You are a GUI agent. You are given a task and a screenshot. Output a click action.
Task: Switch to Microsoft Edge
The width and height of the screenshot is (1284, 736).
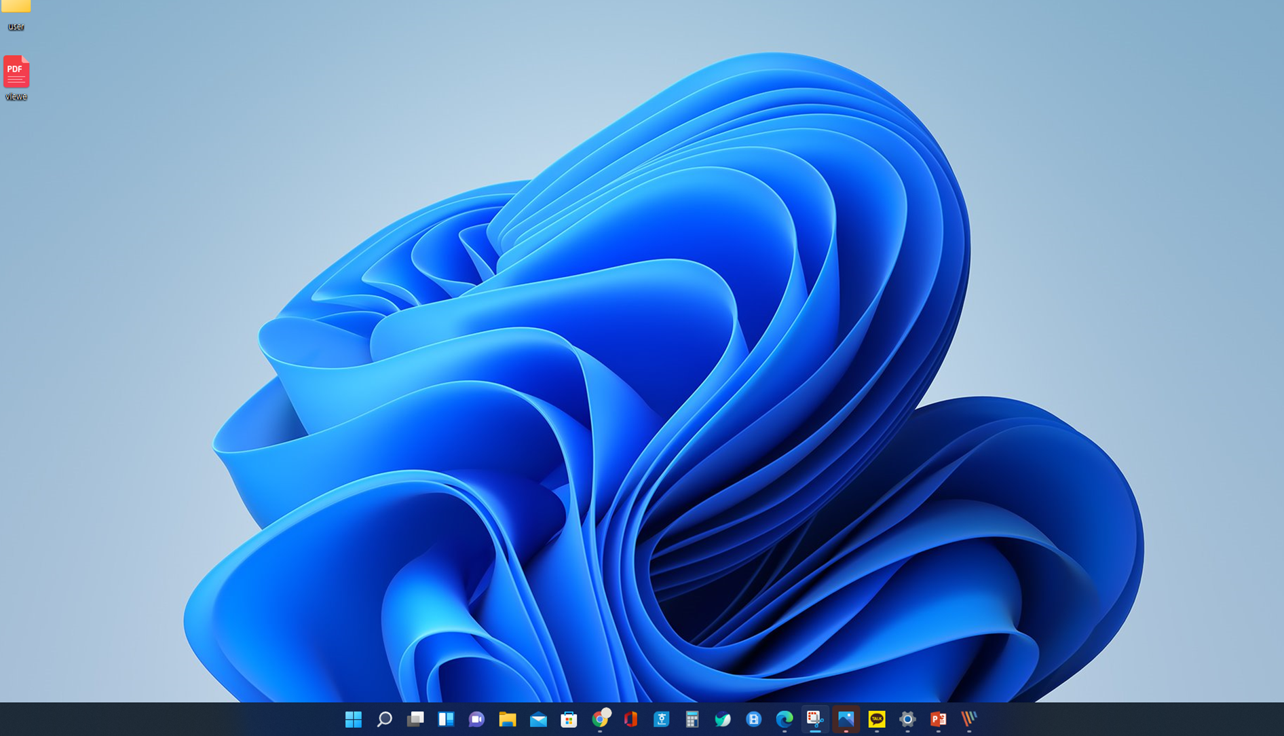[x=785, y=719]
